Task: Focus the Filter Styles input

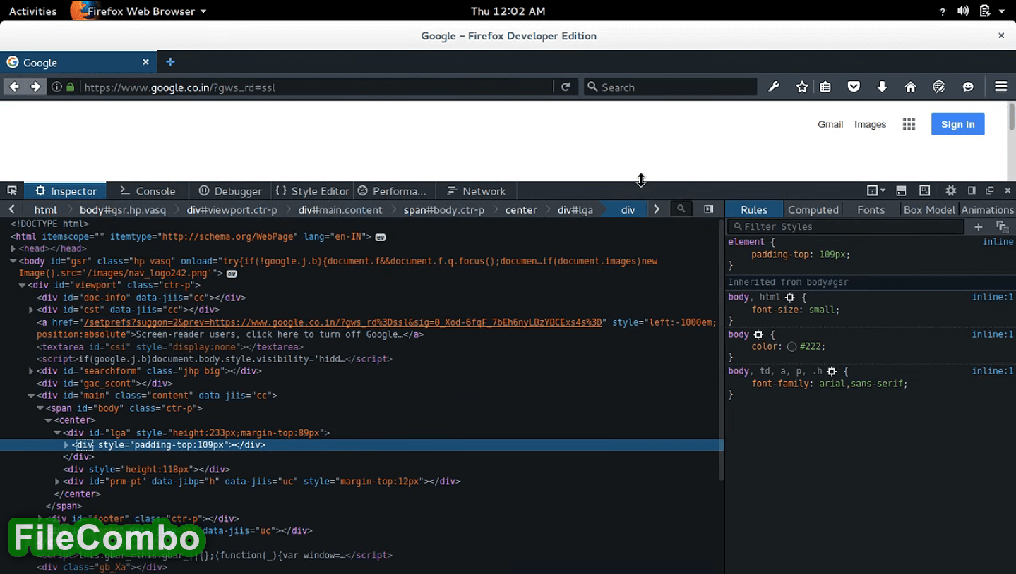Action: (847, 226)
